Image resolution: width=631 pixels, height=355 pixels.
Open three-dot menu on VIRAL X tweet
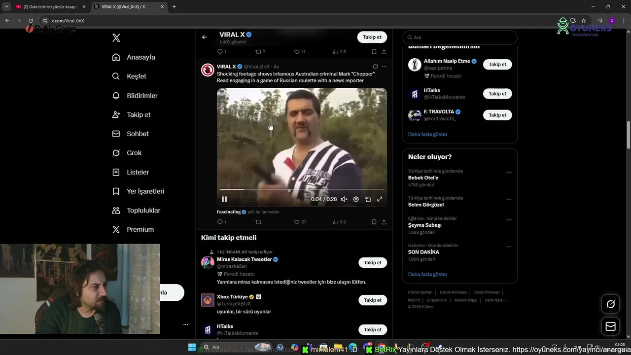point(384,67)
